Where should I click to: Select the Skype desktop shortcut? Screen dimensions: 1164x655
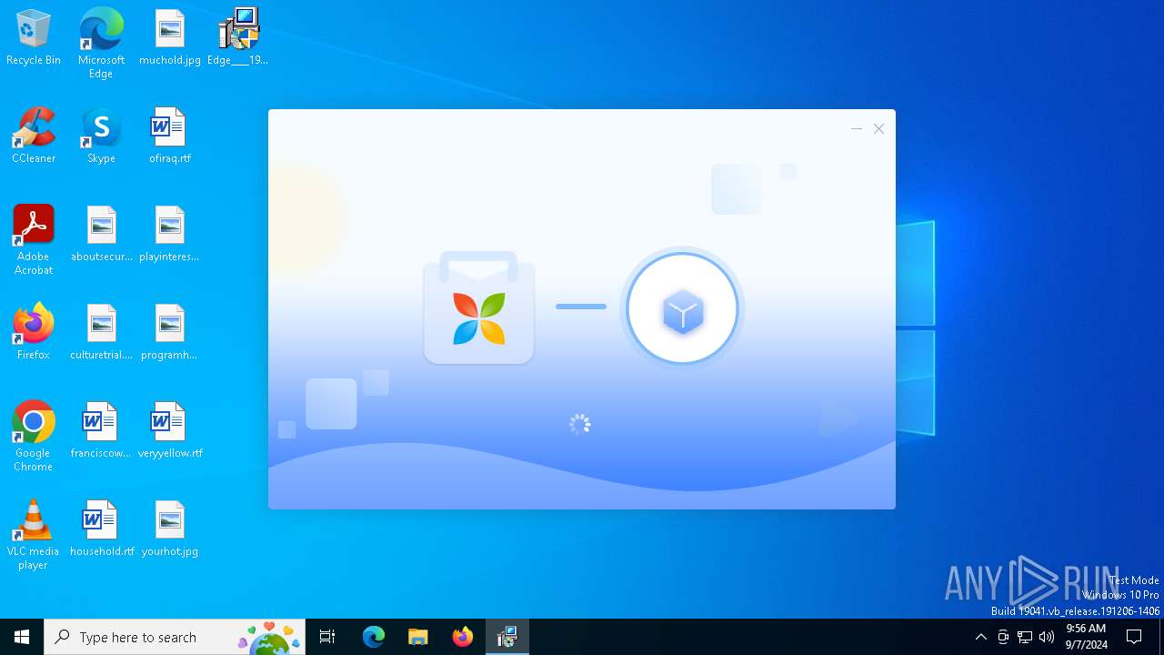point(101,136)
